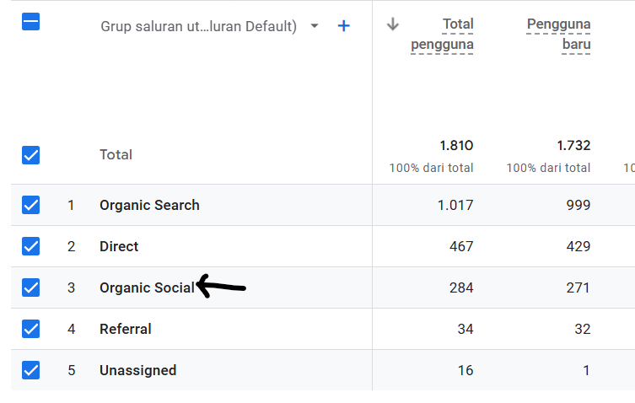The width and height of the screenshot is (635, 403).
Task: Click the 1.017 total users value
Action: 455,205
